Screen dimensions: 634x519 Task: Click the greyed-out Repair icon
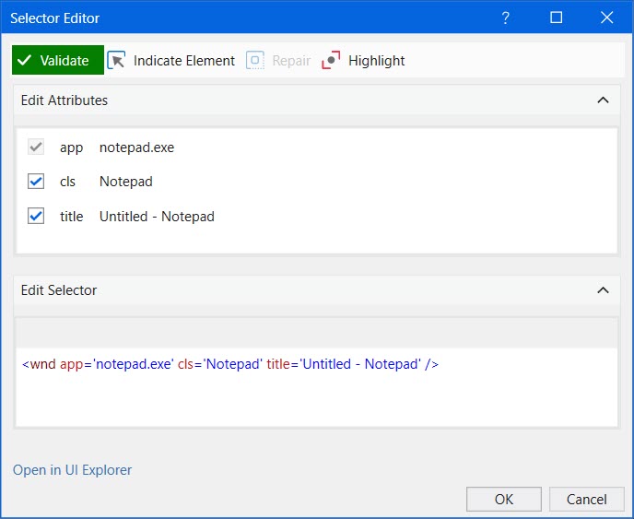(x=255, y=60)
